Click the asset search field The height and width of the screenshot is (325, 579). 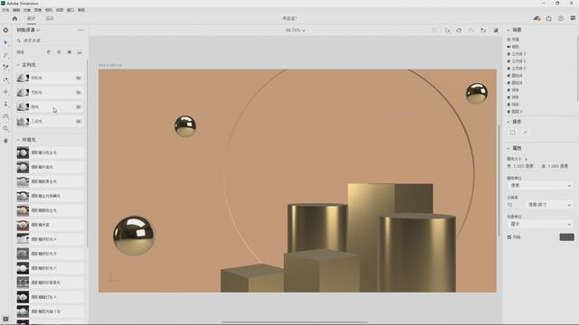(x=50, y=41)
